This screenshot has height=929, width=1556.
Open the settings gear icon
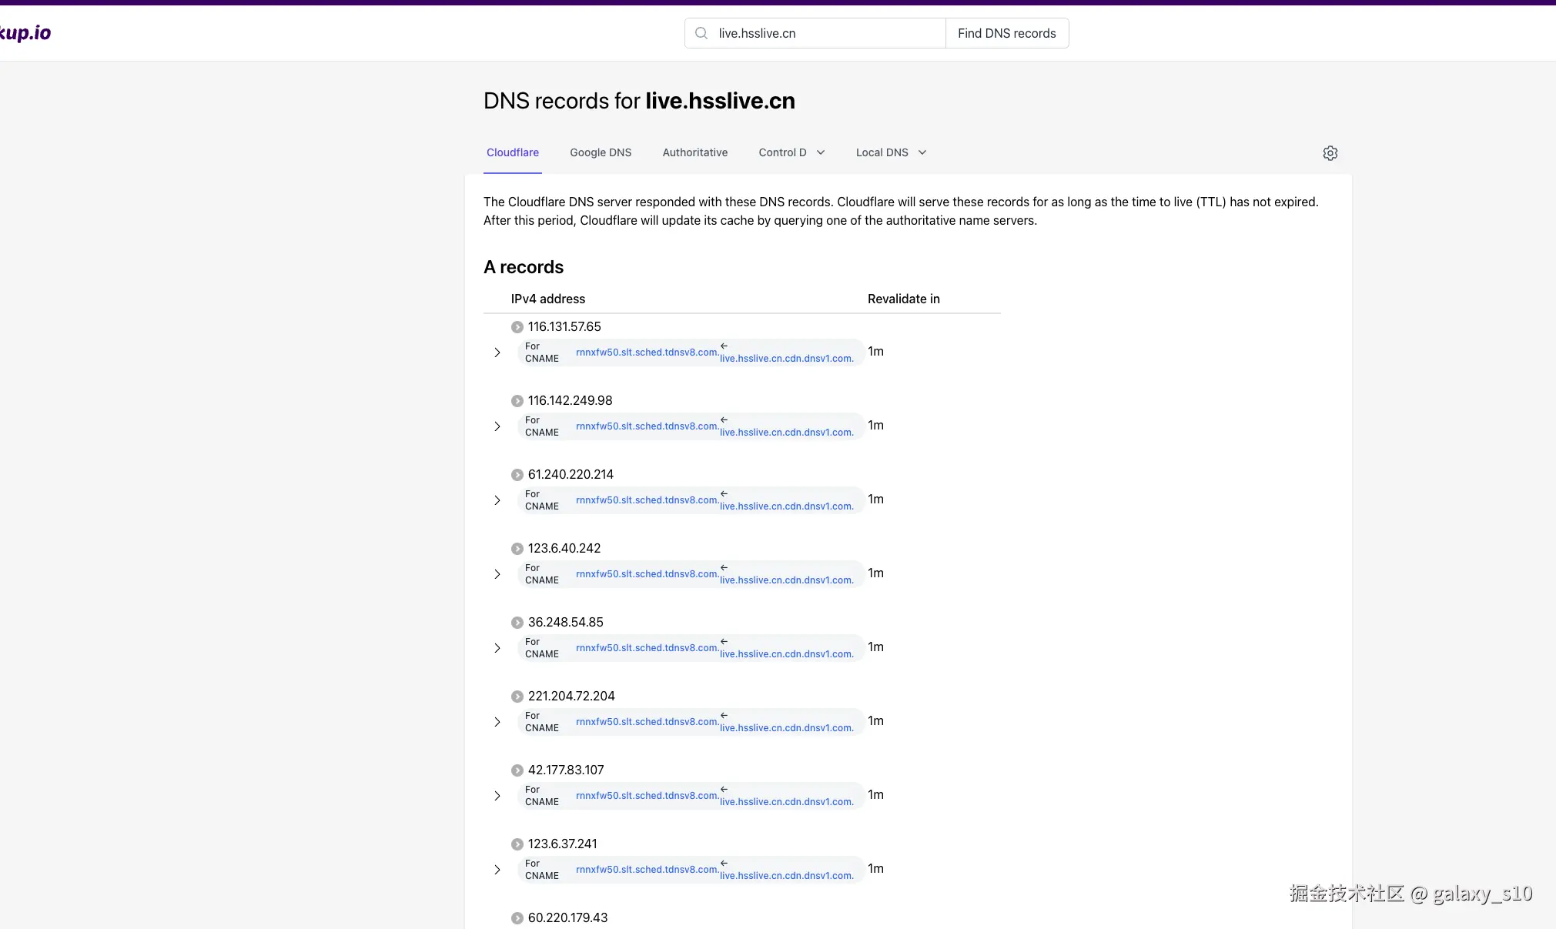pos(1330,153)
